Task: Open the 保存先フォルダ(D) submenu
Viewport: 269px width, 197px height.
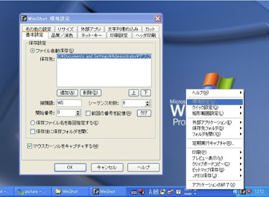Action: click(215, 128)
